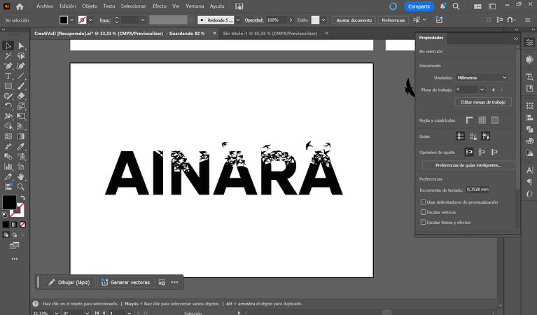Pick the Magic Wand tool

pos(8,56)
